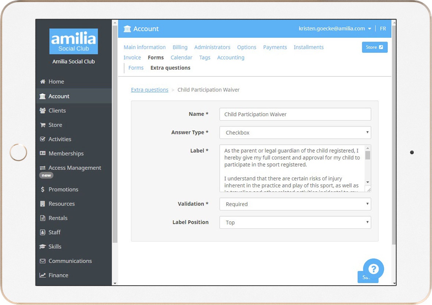This screenshot has height=305, width=432.
Task: Click the Store cart icon in sidebar
Action: tap(42, 125)
